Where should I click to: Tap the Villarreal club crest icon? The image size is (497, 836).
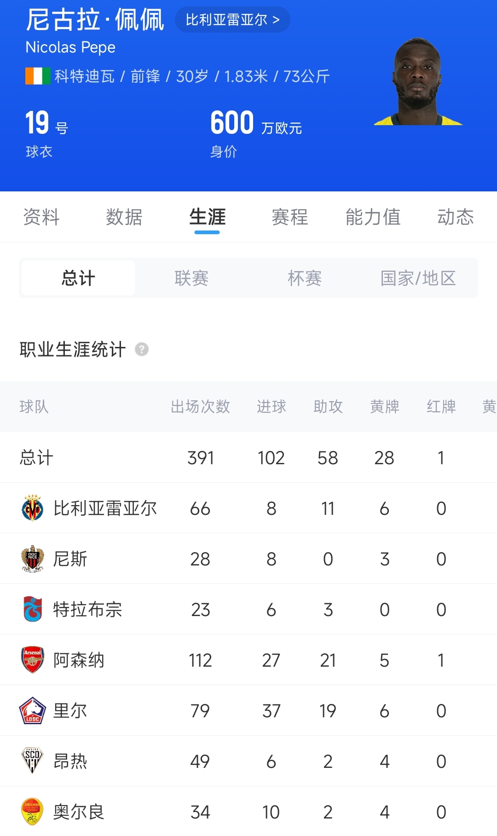(33, 508)
